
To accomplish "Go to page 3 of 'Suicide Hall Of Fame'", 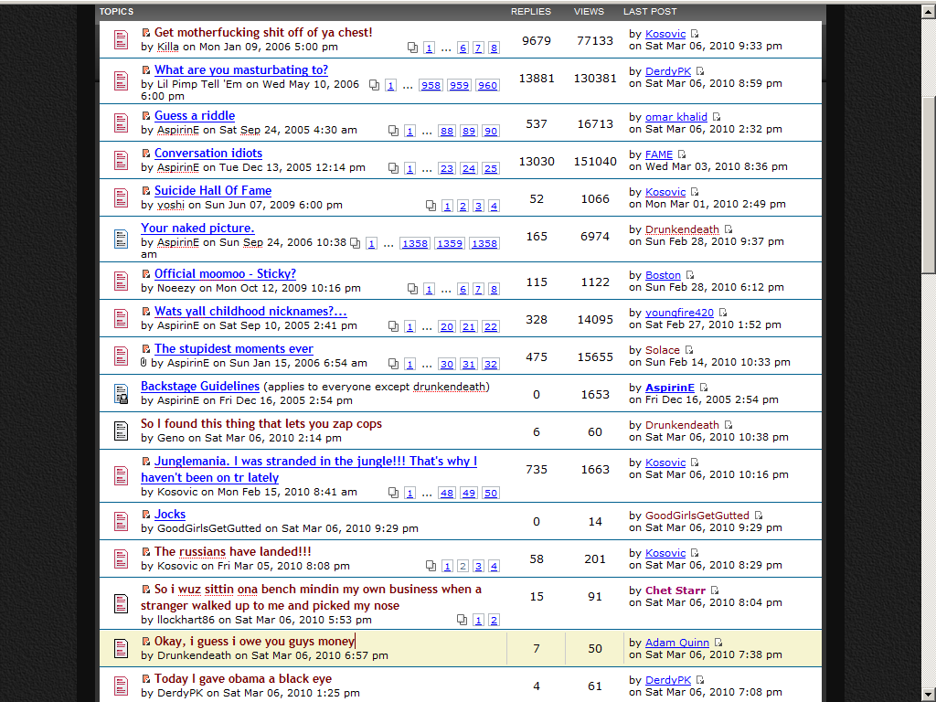I will point(478,207).
